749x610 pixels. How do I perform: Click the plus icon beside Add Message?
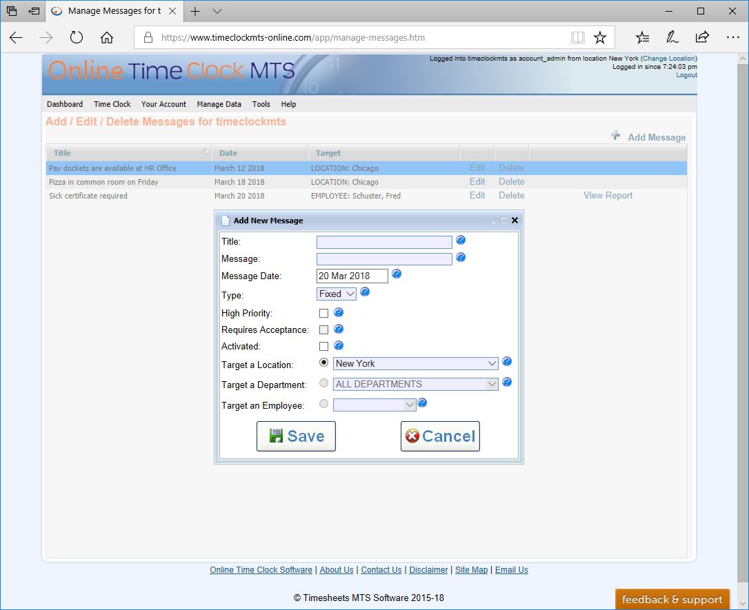[615, 136]
